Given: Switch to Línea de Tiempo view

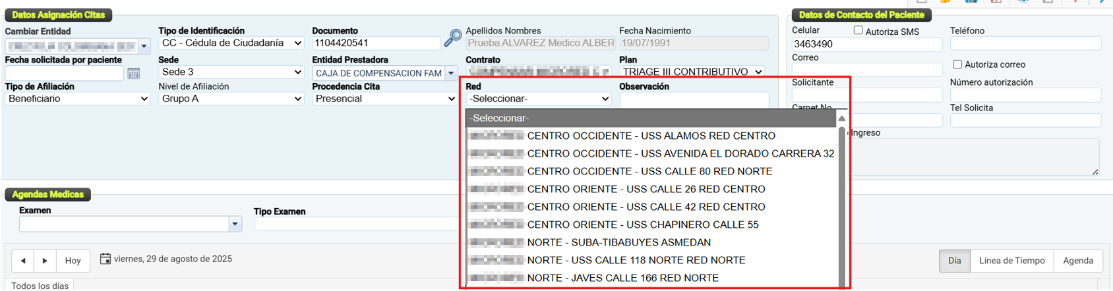Looking at the screenshot, I should pos(1011,261).
